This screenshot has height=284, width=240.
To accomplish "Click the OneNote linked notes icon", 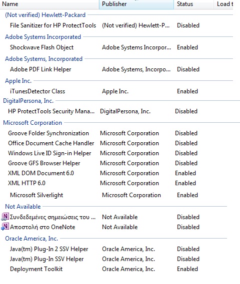I will (x=5, y=217).
